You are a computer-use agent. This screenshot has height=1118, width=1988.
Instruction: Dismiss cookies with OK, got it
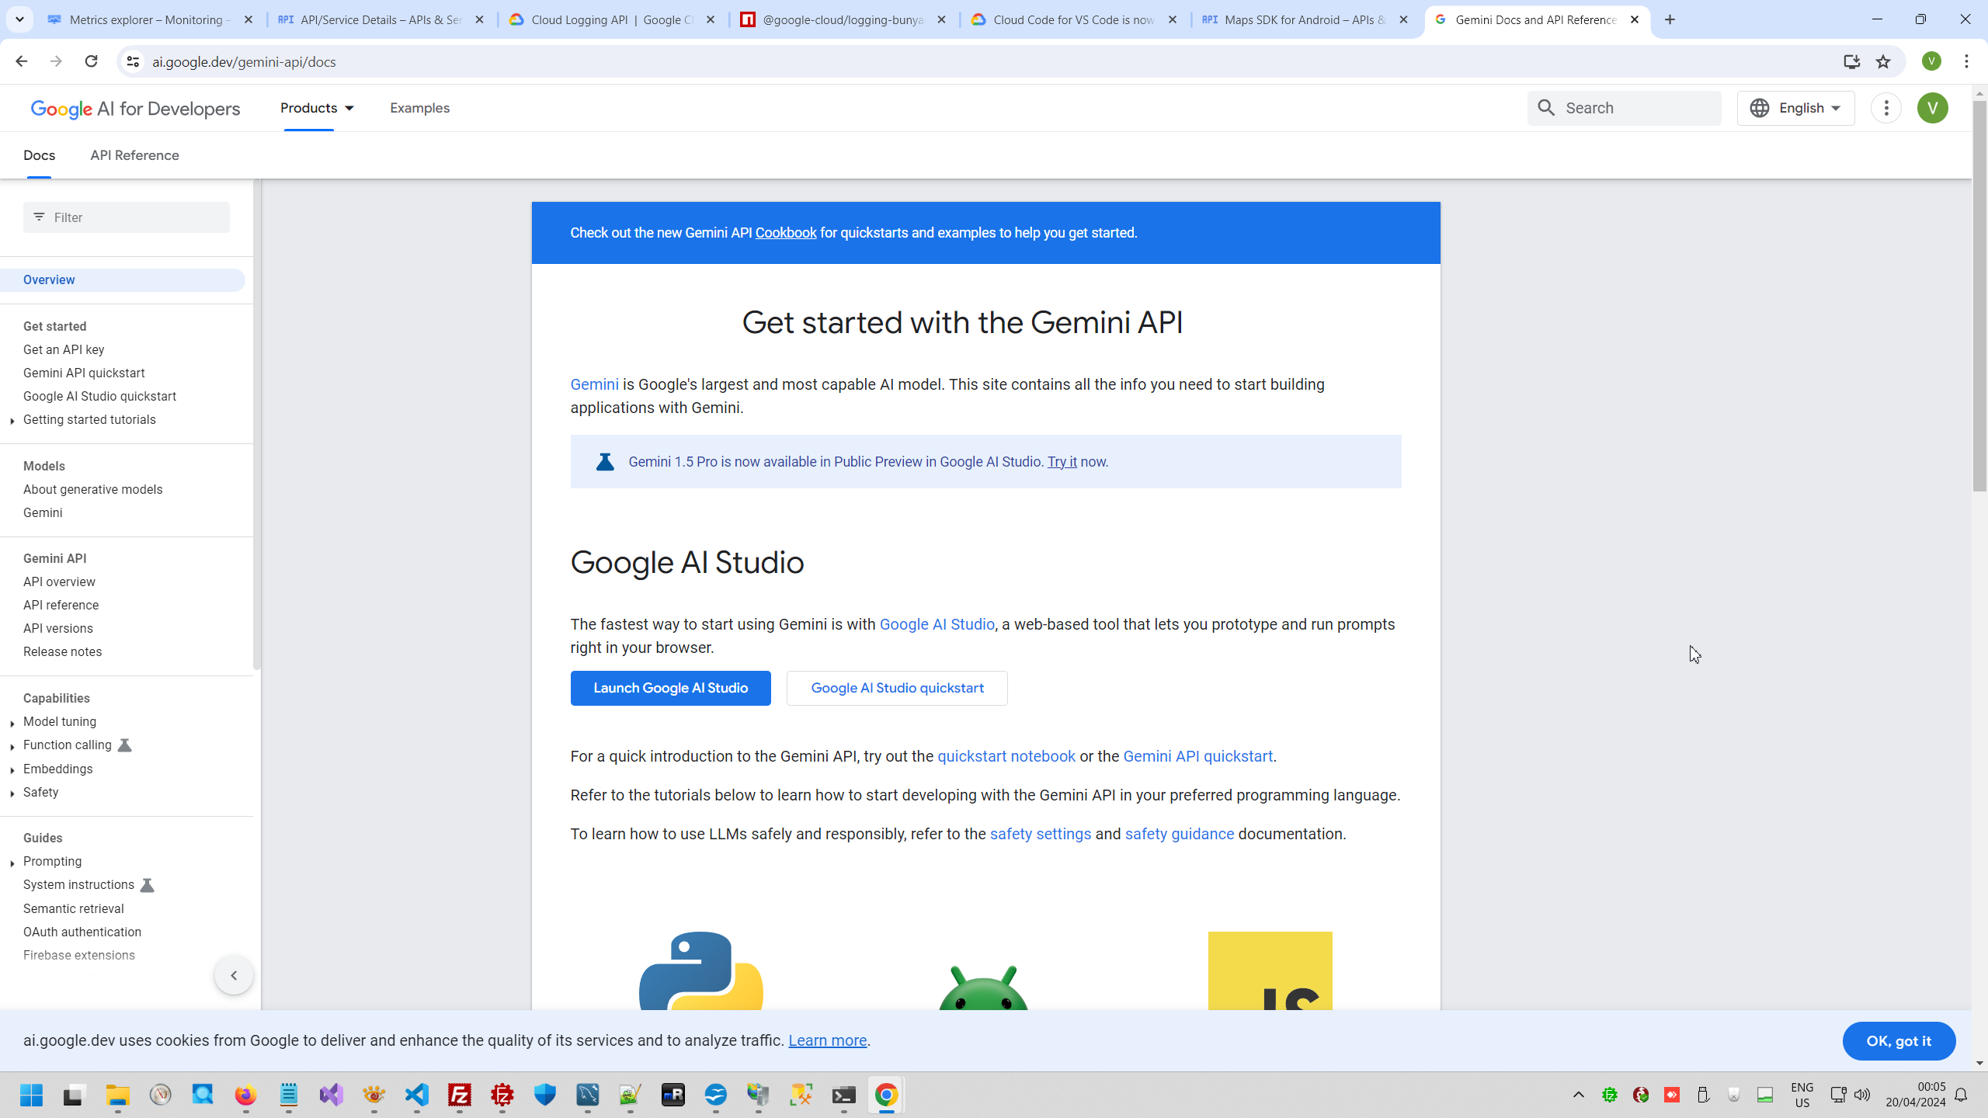point(1898,1041)
